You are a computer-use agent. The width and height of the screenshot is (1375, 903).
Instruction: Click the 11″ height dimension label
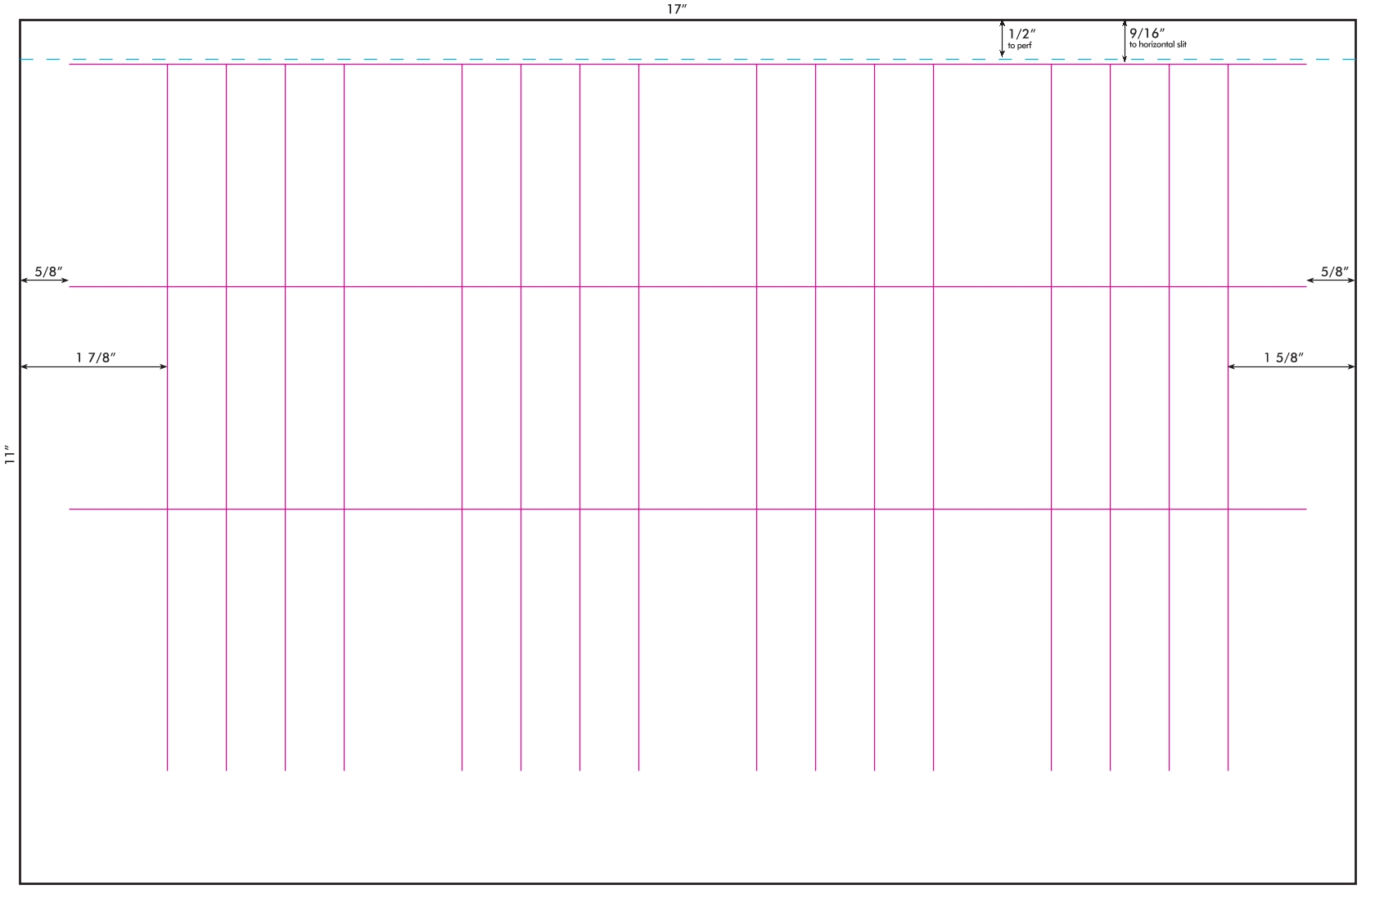[x=10, y=456]
